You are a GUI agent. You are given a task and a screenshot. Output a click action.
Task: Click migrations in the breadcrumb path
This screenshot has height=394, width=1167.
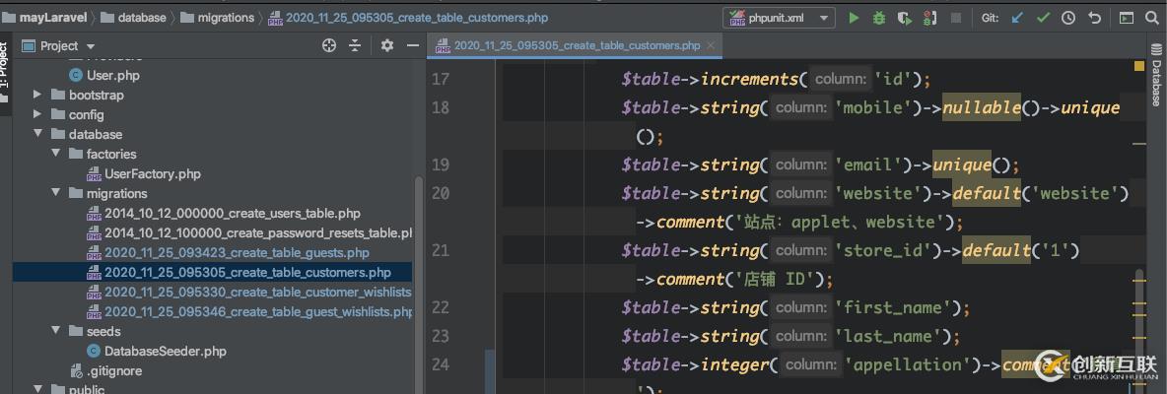(x=225, y=18)
